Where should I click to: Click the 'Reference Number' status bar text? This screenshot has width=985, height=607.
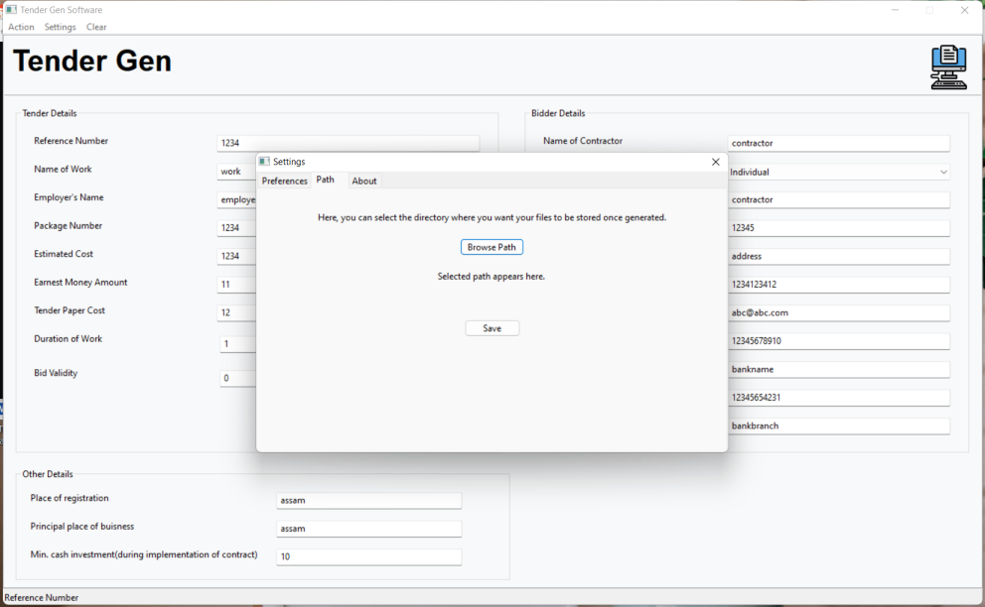click(42, 598)
